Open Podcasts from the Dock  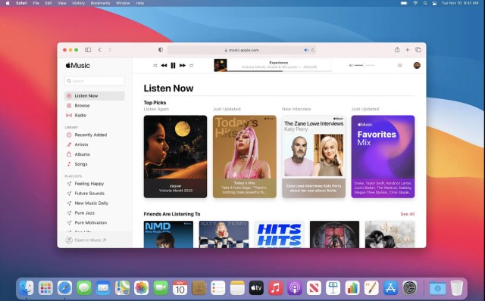295,288
